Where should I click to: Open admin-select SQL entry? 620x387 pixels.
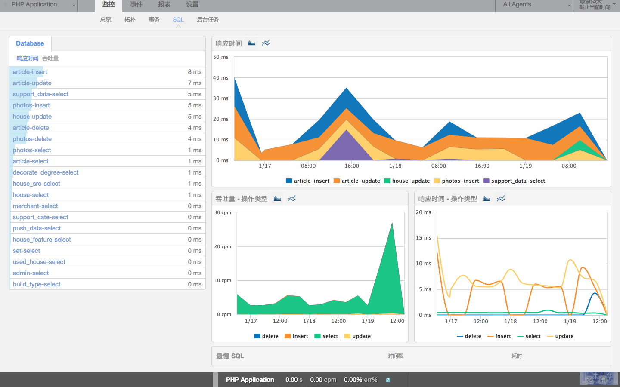click(107, 273)
